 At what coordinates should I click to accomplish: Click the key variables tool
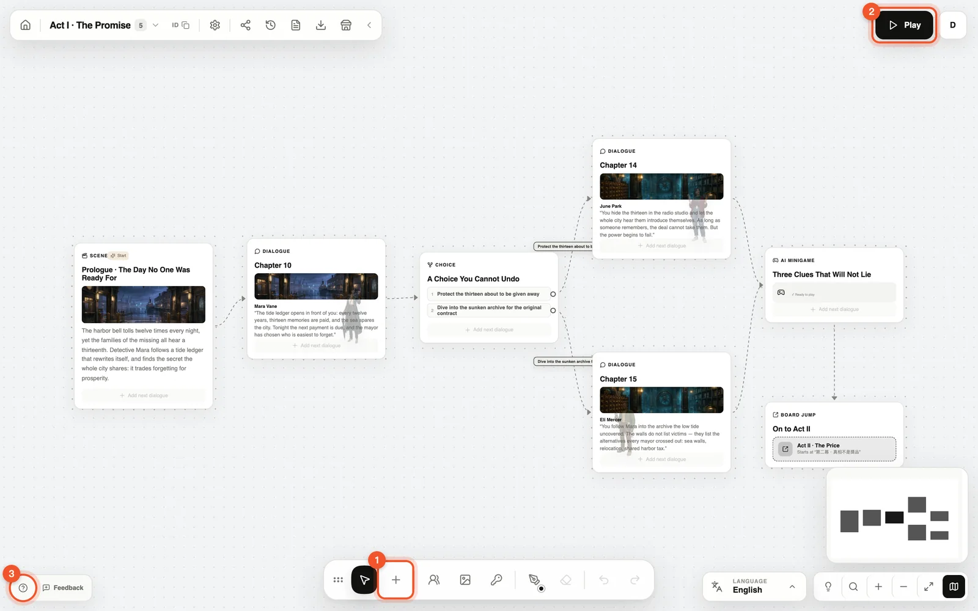(x=496, y=580)
